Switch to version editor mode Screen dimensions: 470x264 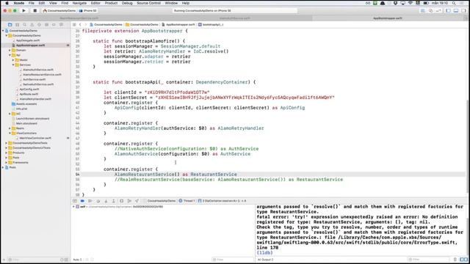(438, 11)
